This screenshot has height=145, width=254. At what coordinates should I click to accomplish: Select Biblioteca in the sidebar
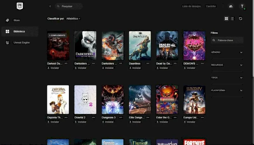click(20, 31)
